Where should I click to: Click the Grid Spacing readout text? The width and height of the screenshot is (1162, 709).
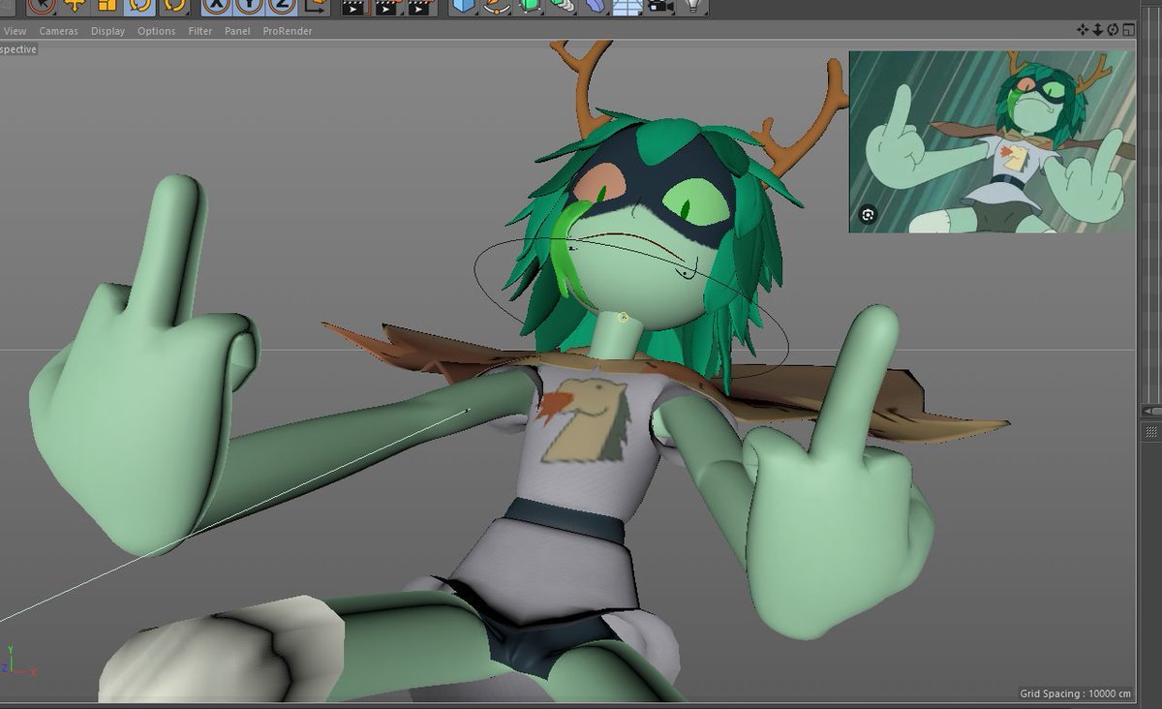click(1075, 694)
